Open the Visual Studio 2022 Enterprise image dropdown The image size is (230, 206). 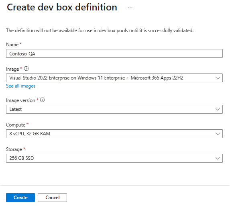[114, 78]
